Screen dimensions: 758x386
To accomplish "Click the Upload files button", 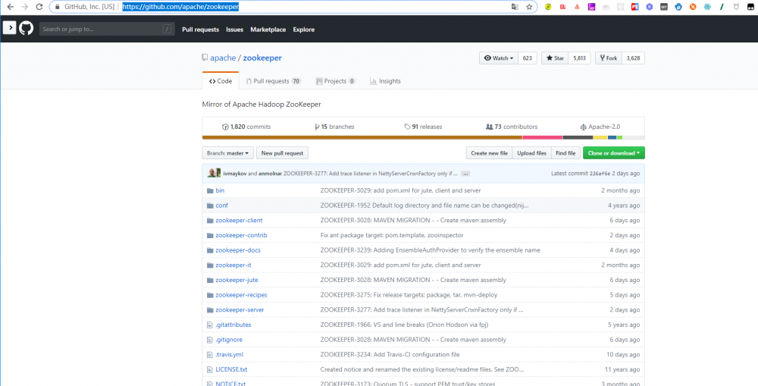I will pyautogui.click(x=531, y=153).
